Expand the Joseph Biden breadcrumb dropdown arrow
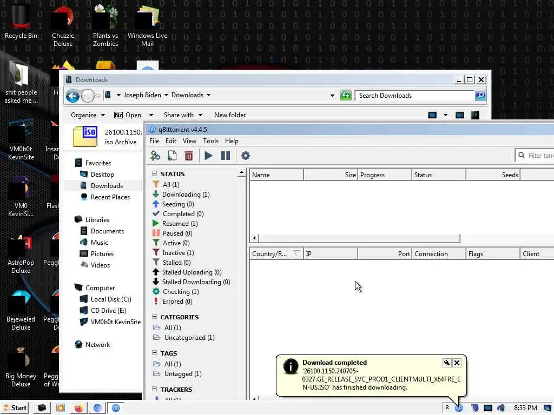The image size is (554, 415). [x=166, y=95]
